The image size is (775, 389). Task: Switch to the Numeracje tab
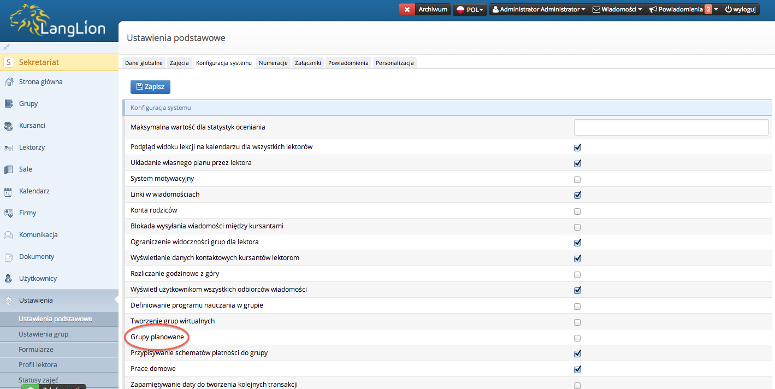tap(273, 63)
